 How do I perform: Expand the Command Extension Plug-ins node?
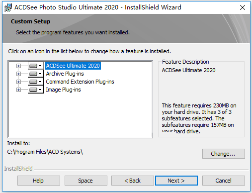tap(18, 82)
